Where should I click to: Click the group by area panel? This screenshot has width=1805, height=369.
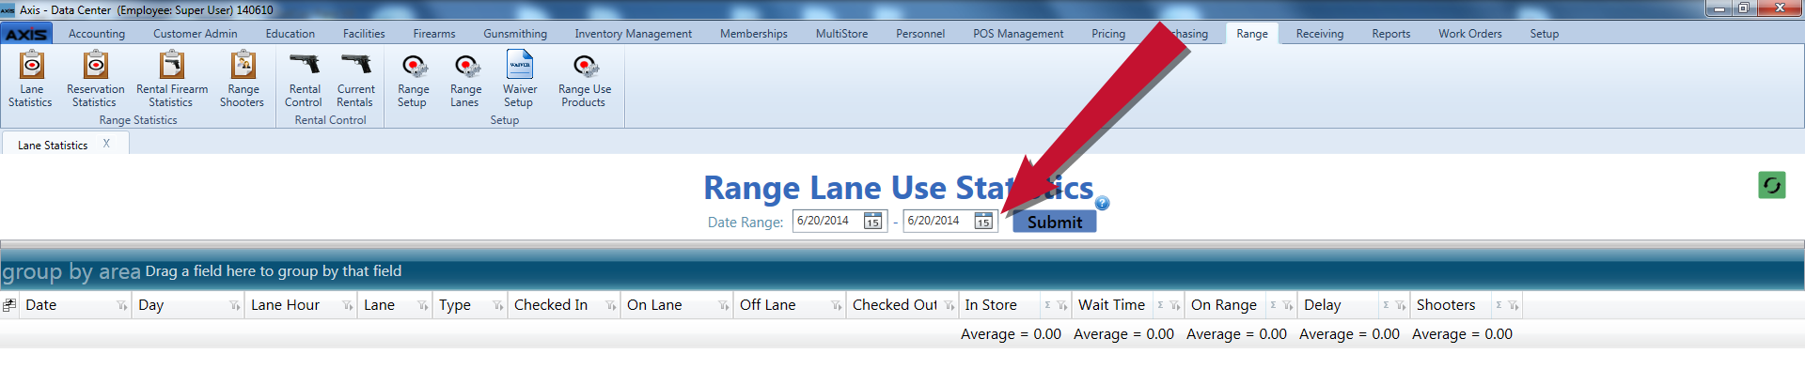(x=902, y=271)
